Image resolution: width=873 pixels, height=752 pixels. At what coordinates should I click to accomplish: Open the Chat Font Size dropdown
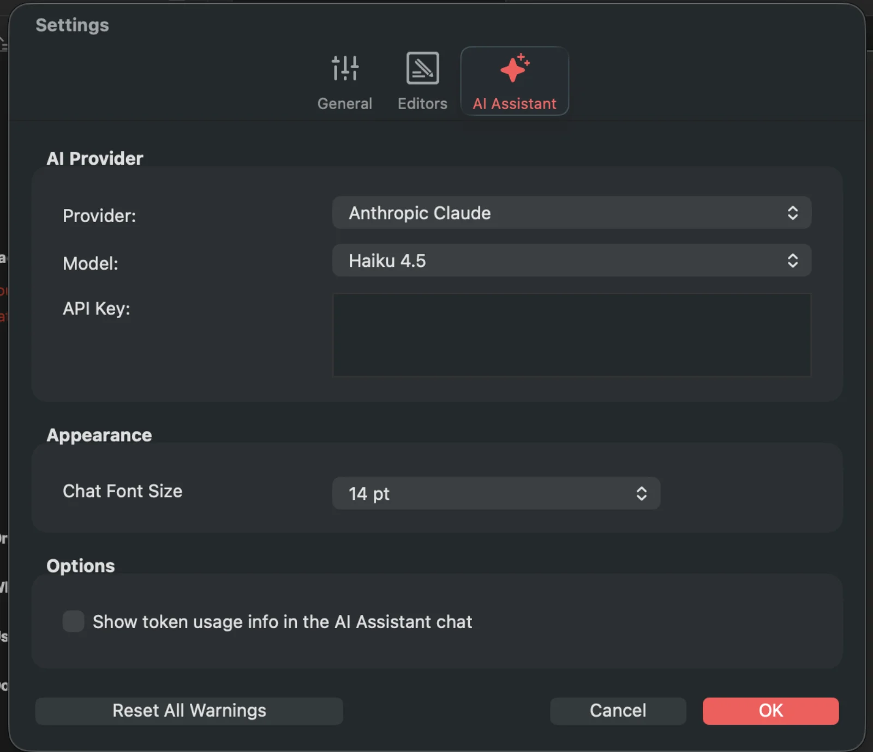[496, 493]
